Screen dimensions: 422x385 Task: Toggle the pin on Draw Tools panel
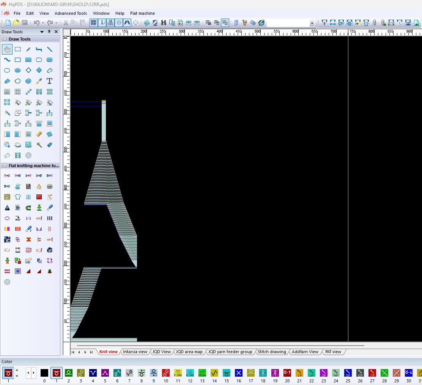click(x=49, y=32)
